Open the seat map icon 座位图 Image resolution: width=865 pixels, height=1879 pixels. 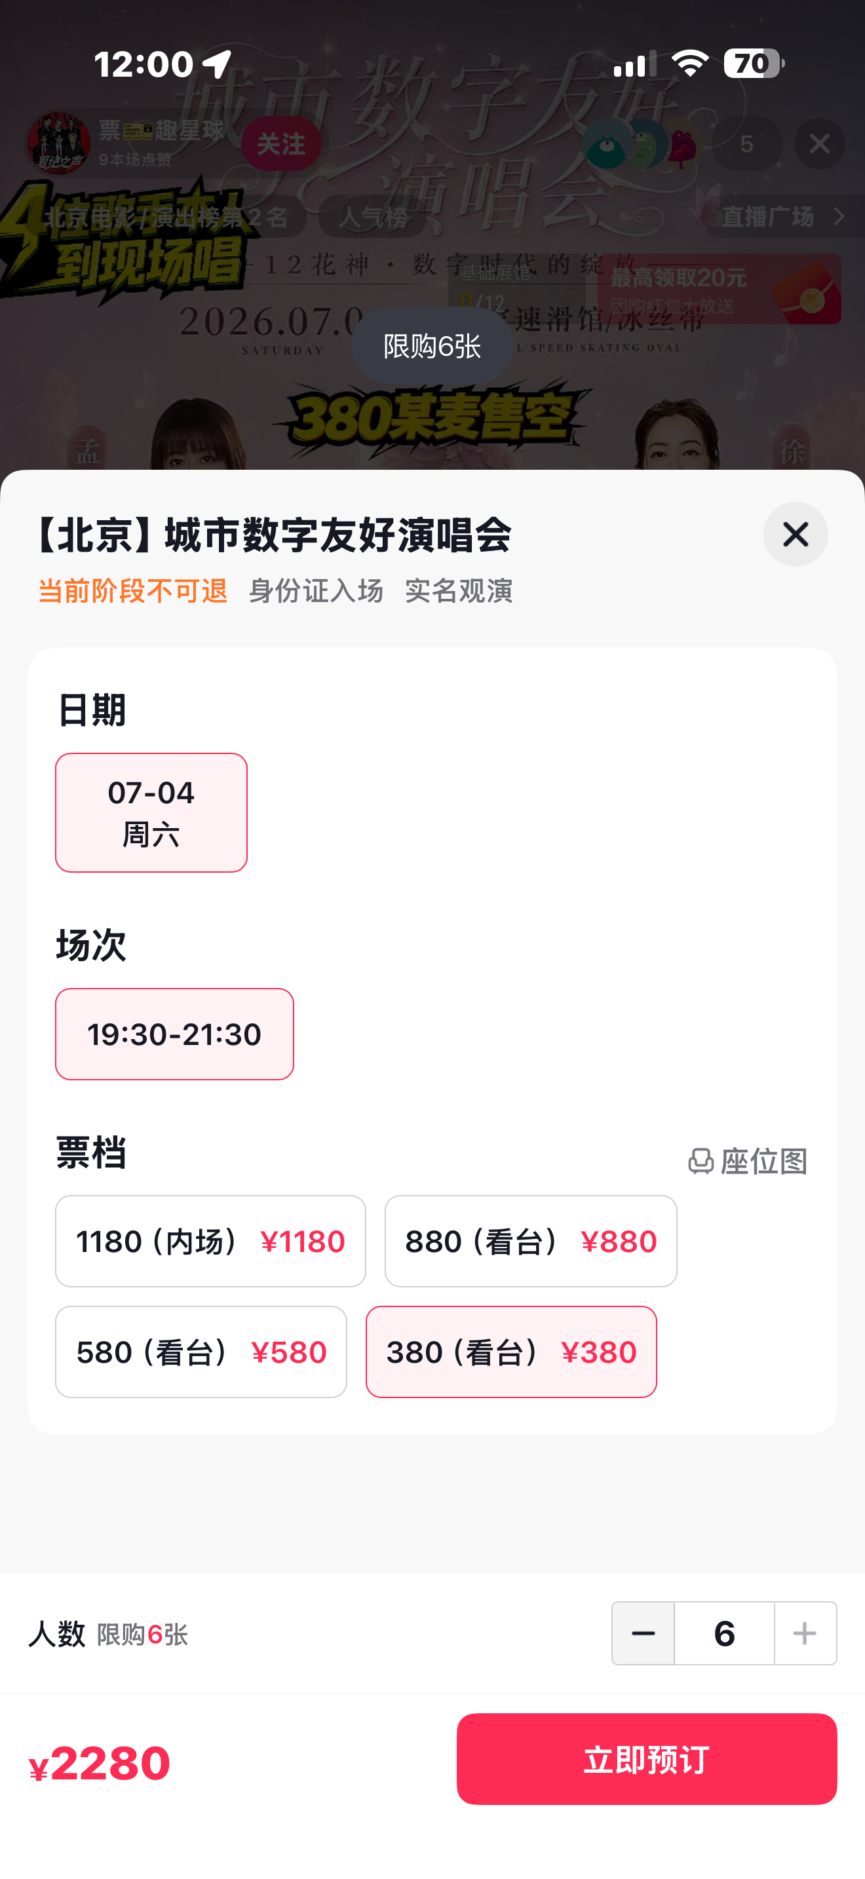[748, 1160]
